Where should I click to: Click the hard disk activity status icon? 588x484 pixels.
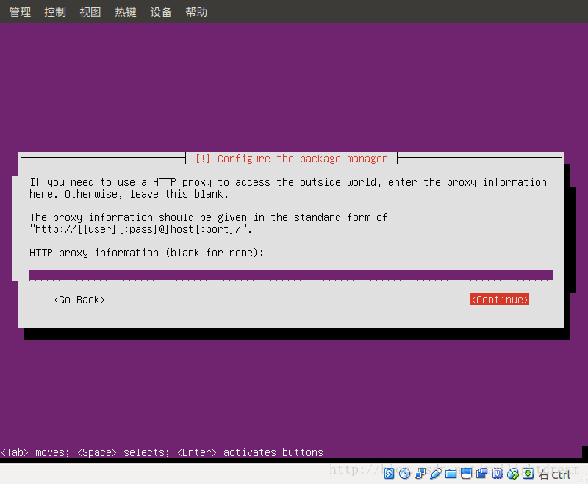click(389, 474)
